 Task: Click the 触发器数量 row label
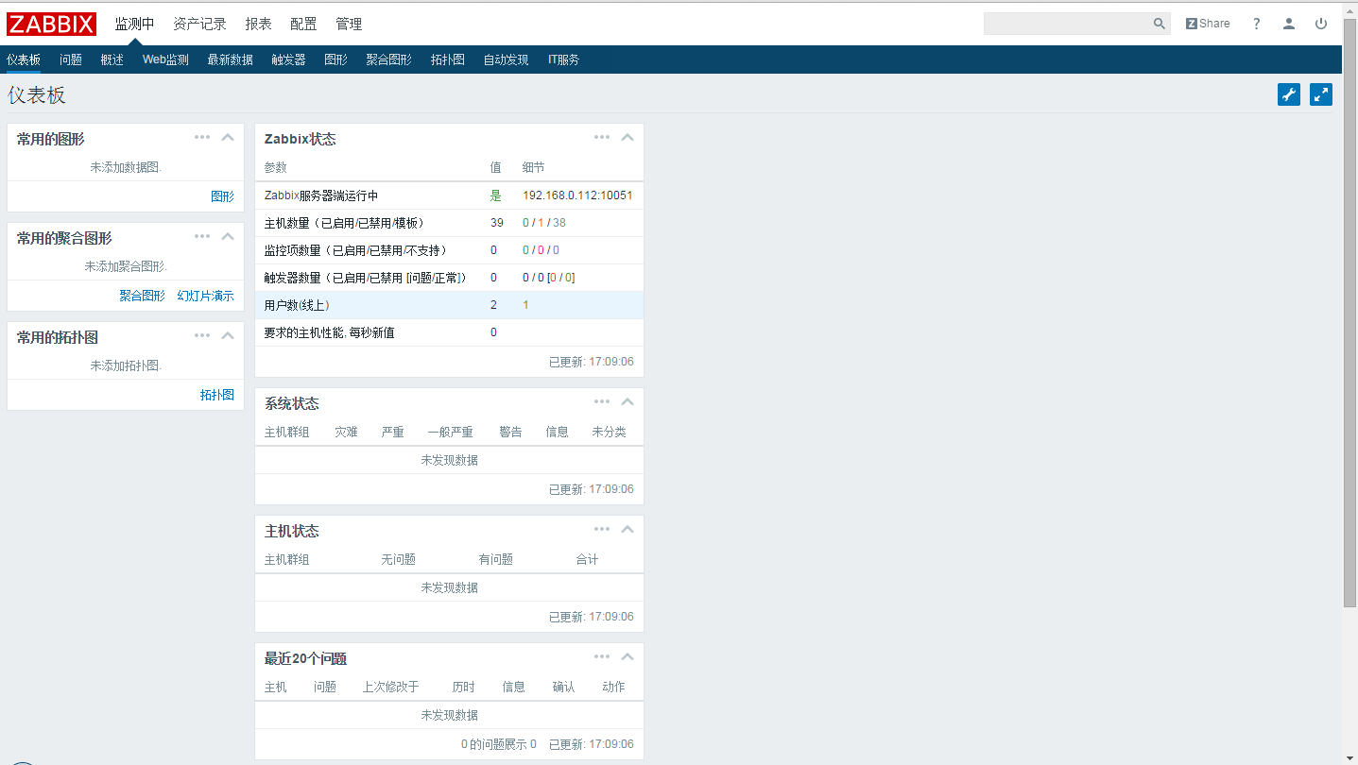click(x=365, y=278)
